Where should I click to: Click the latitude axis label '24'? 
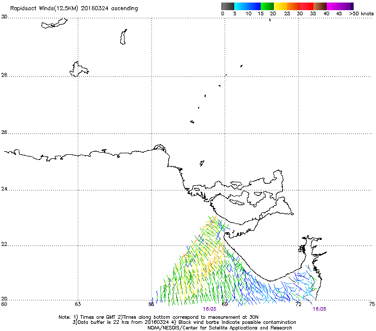click(4, 189)
